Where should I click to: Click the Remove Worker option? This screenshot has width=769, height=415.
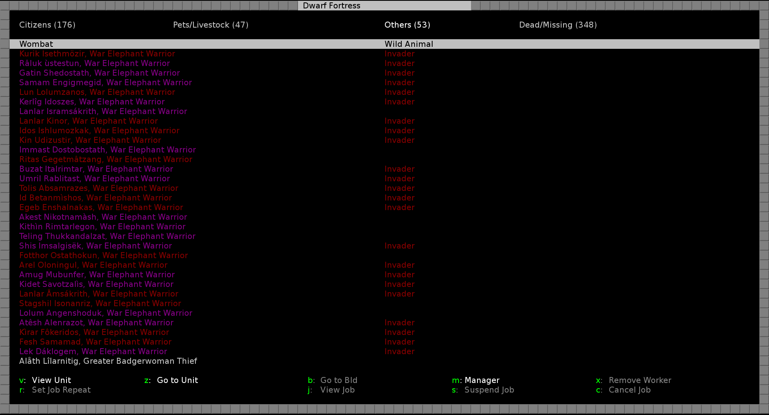point(640,380)
